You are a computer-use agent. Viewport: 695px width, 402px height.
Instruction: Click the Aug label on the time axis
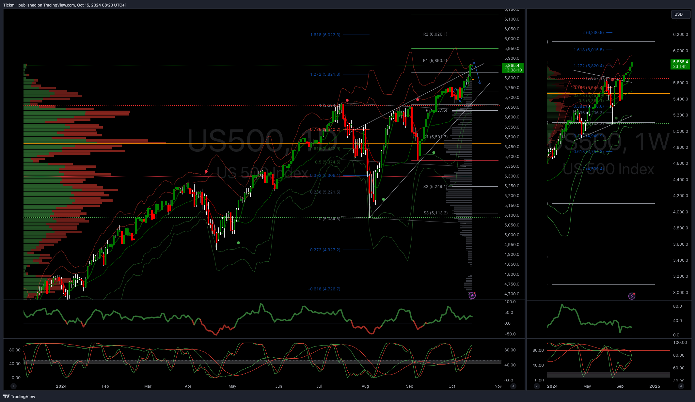pos(365,386)
